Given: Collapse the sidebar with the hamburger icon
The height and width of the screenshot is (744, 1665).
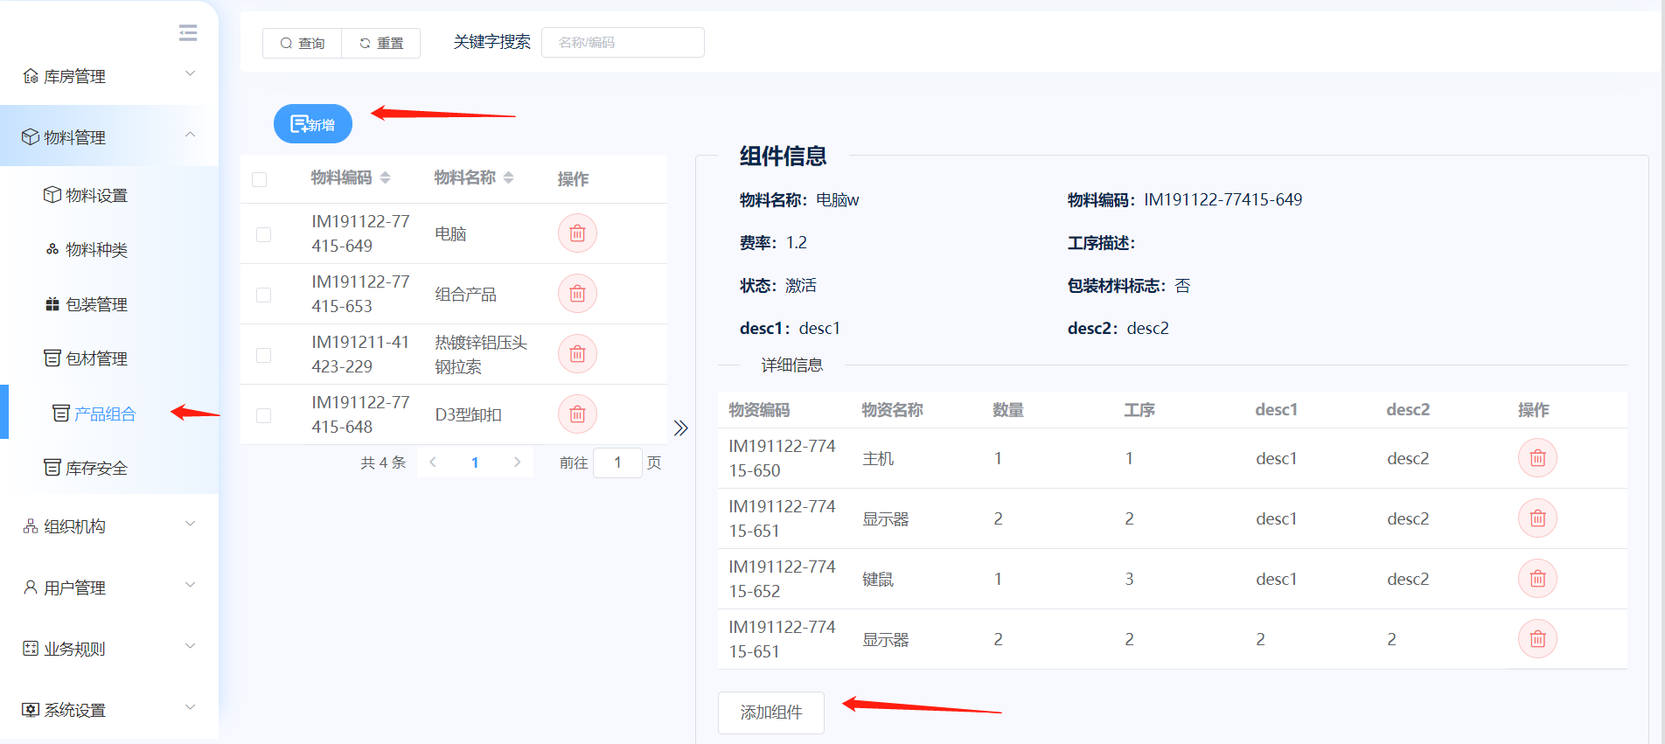Looking at the screenshot, I should [x=188, y=33].
